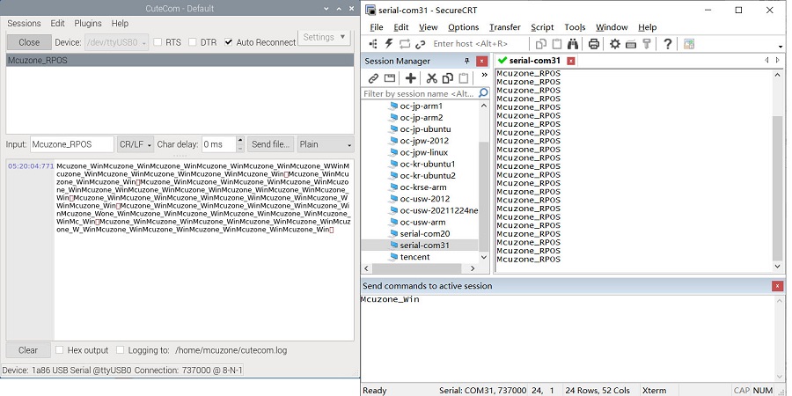792x396 pixels.
Task: Open the Script menu in SecureCRT
Action: point(542,27)
